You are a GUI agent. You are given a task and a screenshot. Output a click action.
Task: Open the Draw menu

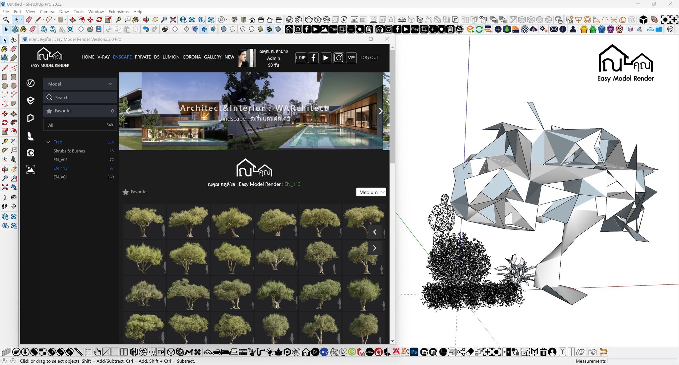pyautogui.click(x=64, y=12)
